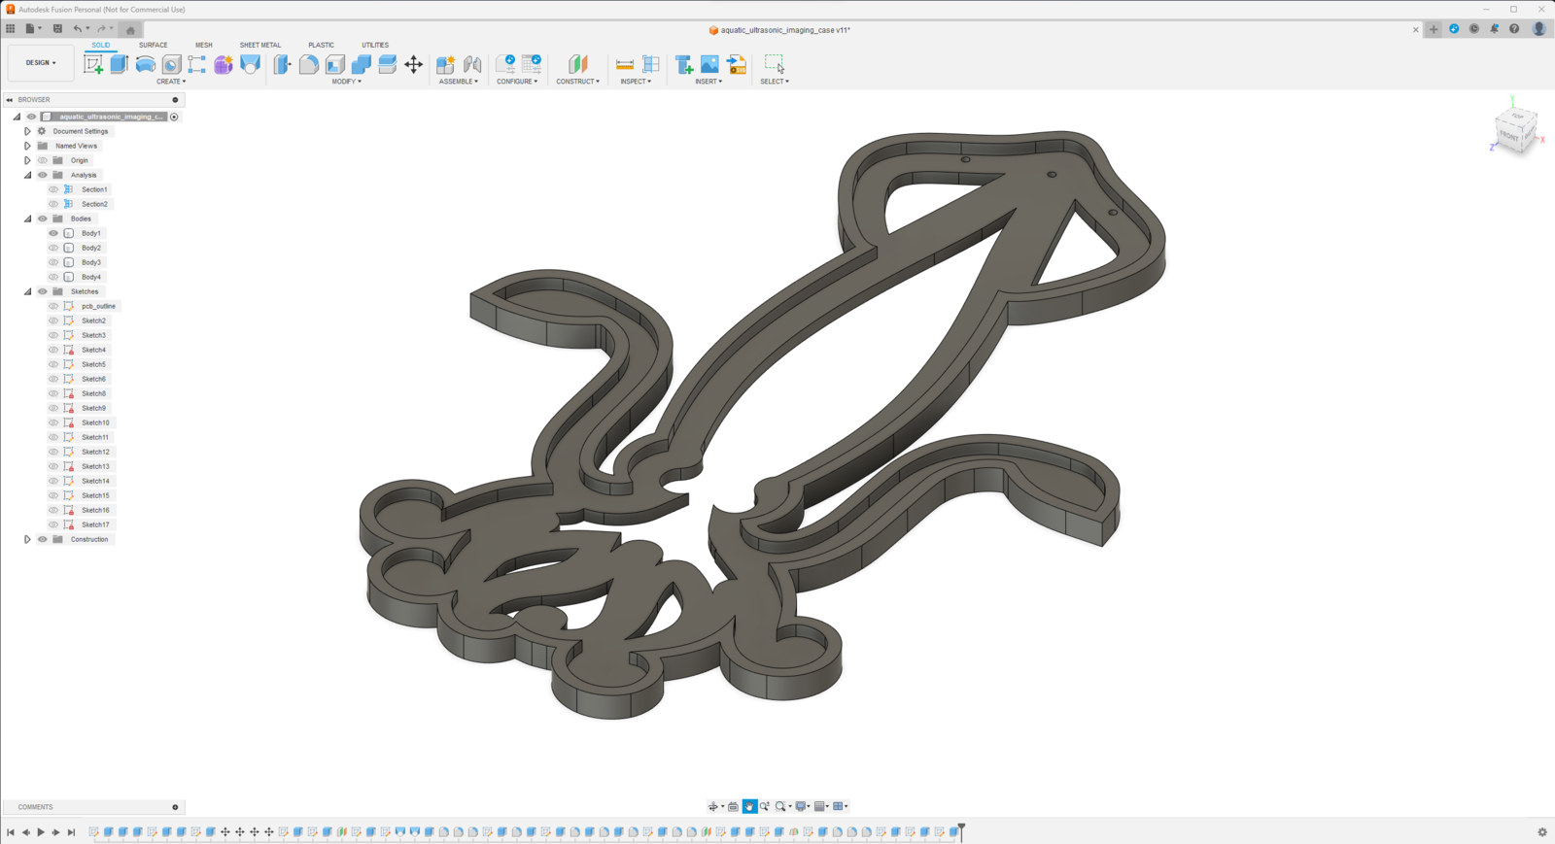Select the Move/Copy tool icon
The image size is (1555, 844).
[414, 64]
